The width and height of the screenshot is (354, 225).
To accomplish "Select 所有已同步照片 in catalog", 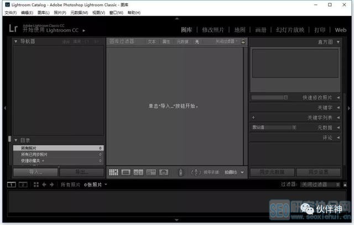I will (59, 154).
